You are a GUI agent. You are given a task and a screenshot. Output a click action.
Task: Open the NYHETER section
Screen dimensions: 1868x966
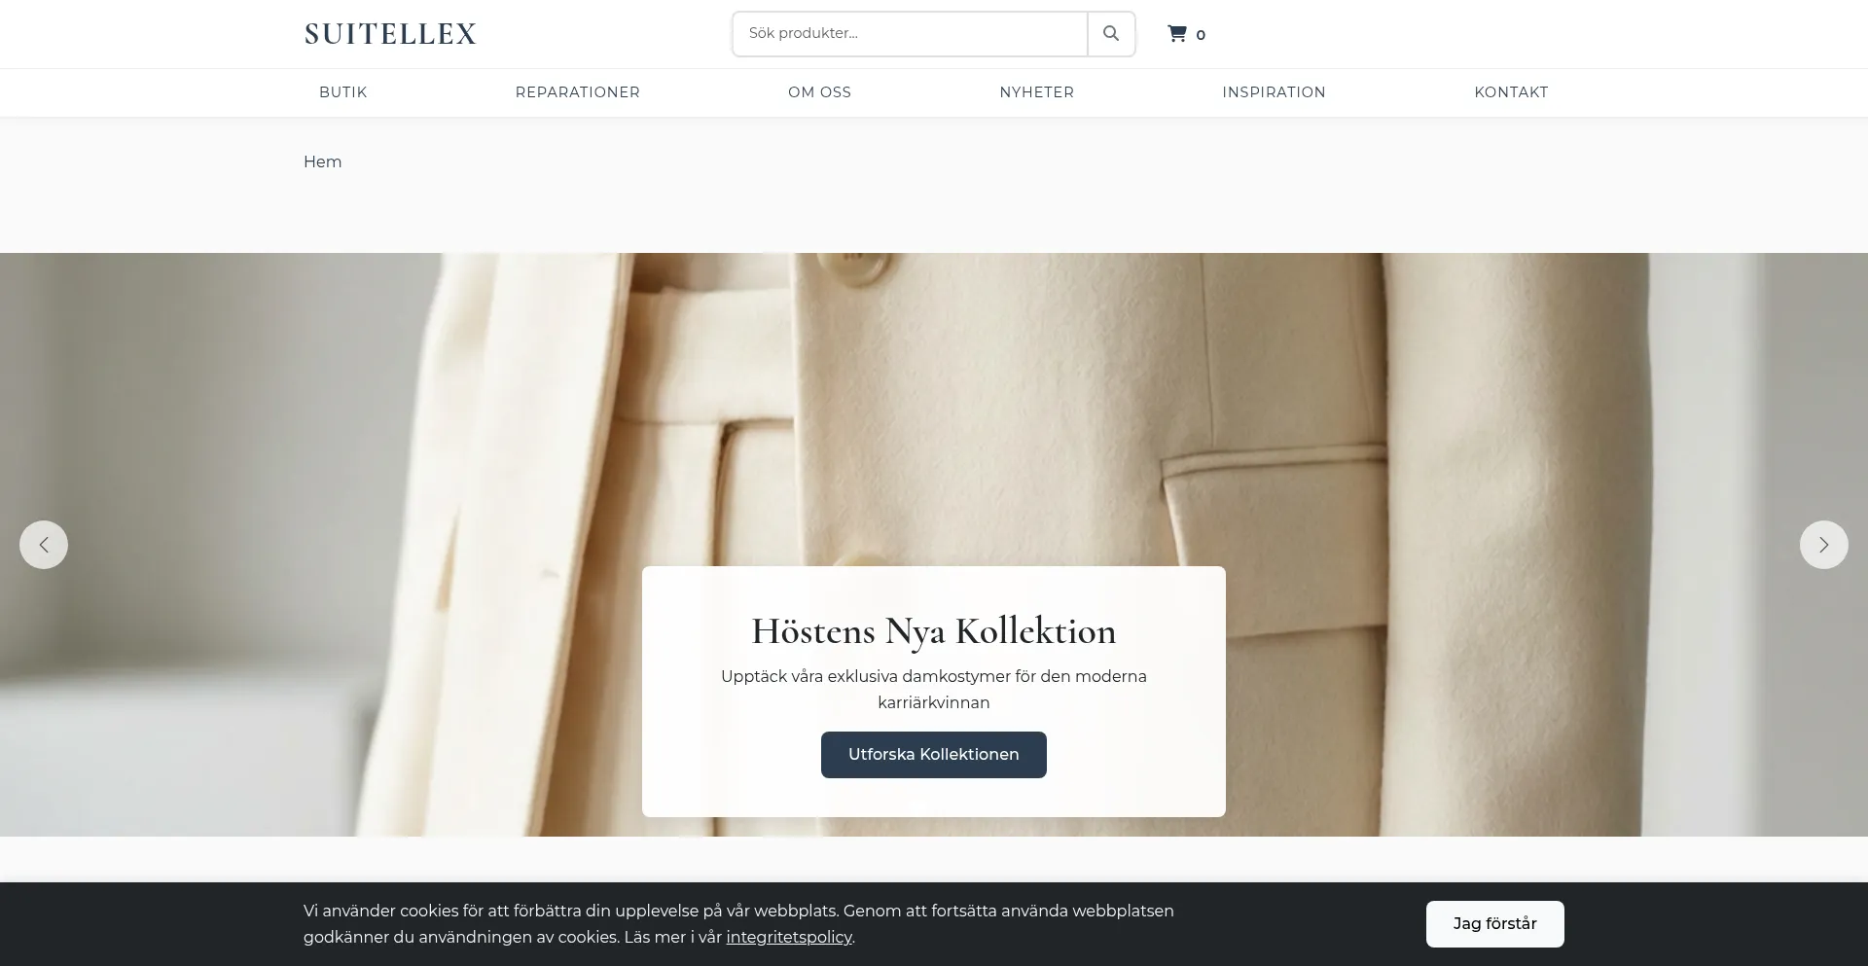1036,92
